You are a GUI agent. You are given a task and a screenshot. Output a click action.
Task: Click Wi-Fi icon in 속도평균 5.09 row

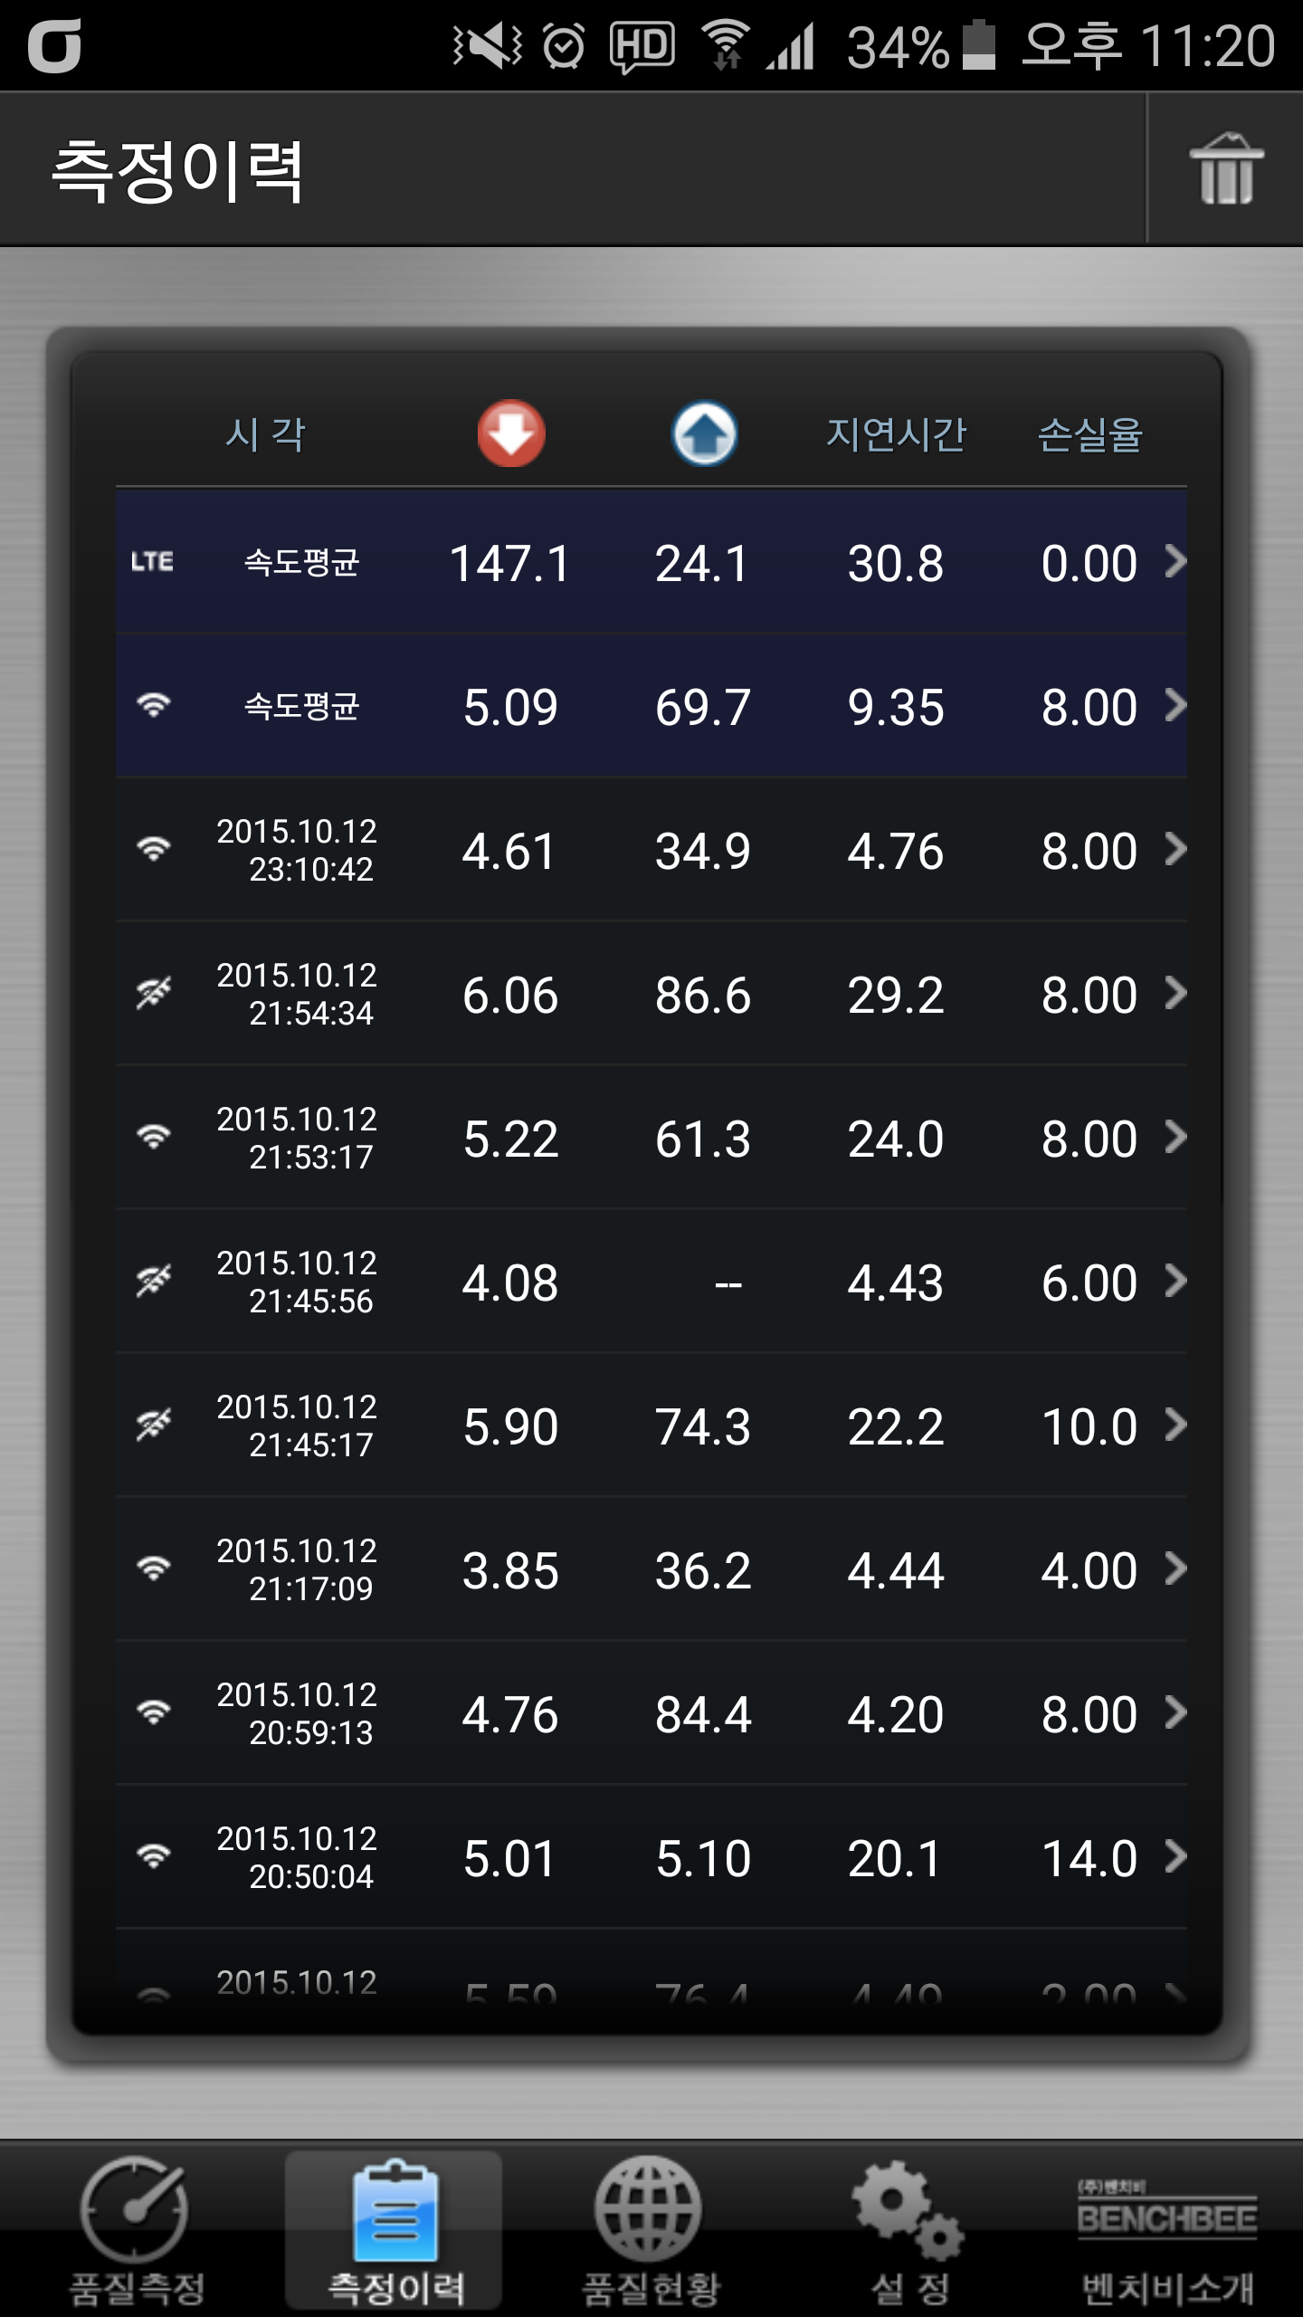click(x=154, y=705)
